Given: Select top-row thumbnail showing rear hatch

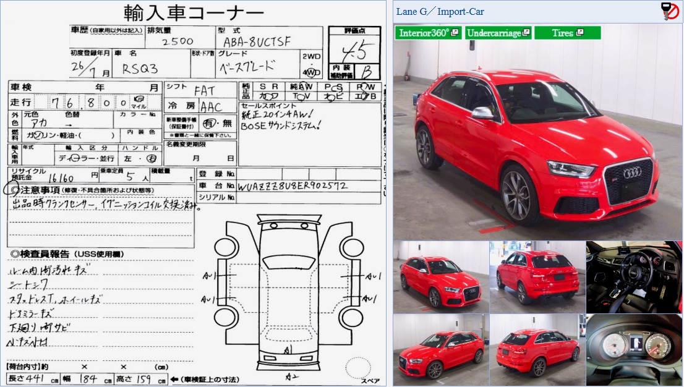Looking at the screenshot, I should pos(537,276).
